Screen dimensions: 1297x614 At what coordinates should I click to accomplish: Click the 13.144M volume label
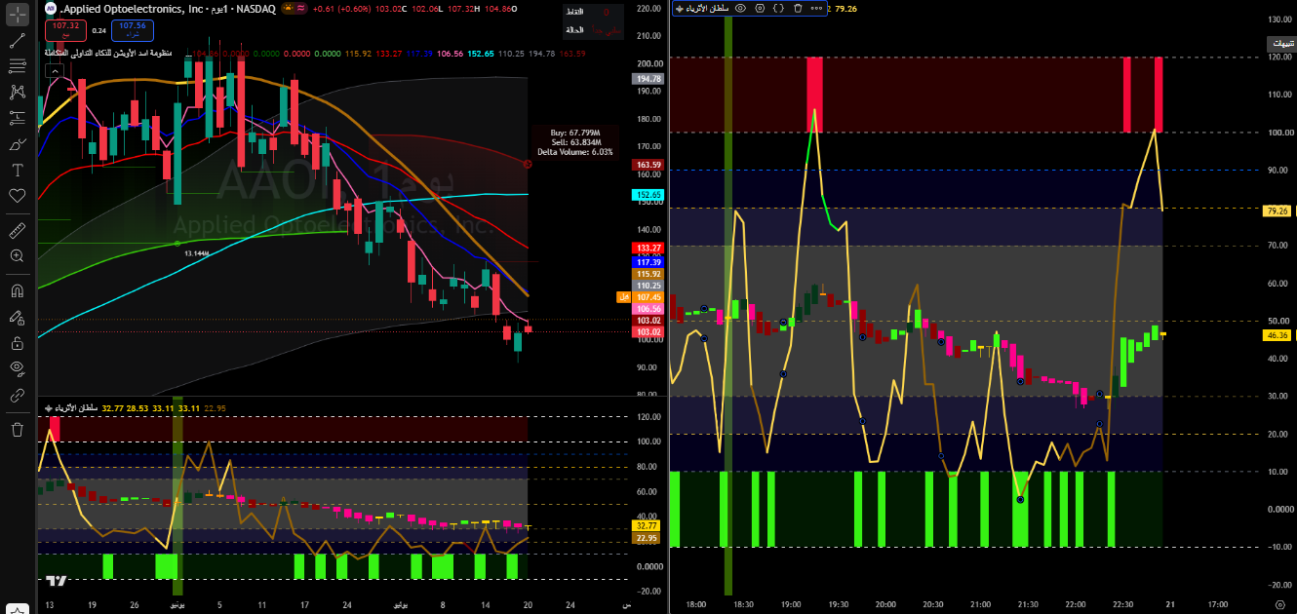tap(198, 252)
